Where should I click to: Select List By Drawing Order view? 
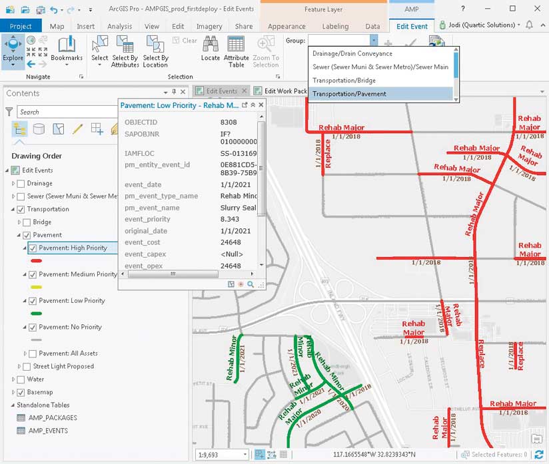tap(19, 129)
